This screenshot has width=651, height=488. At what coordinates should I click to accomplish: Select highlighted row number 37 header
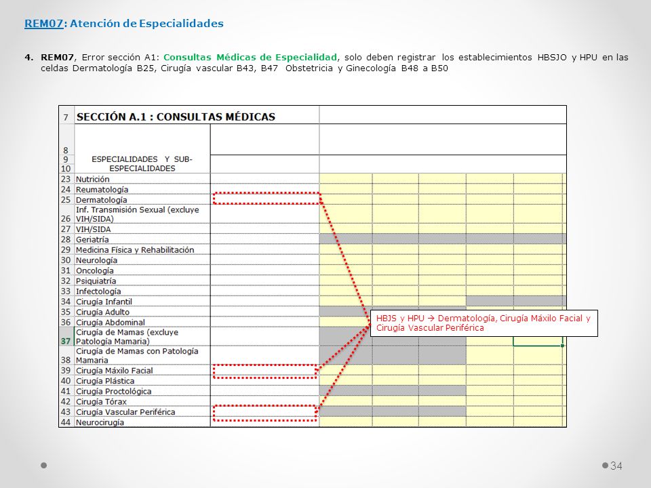66,337
